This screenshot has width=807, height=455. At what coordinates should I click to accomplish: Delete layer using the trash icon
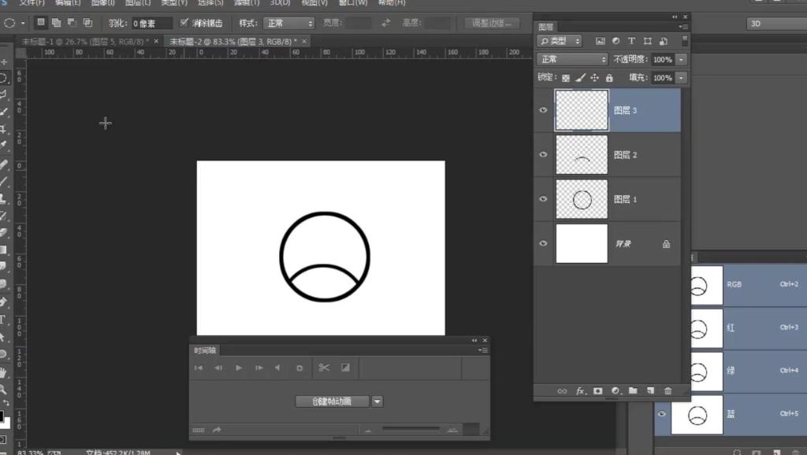[x=668, y=391]
